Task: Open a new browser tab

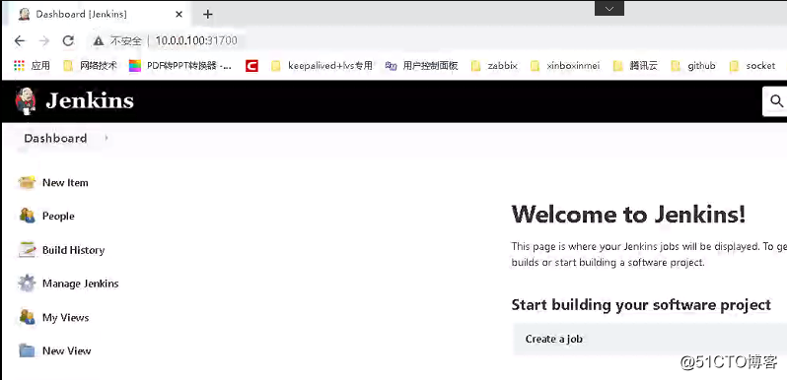Action: [208, 14]
